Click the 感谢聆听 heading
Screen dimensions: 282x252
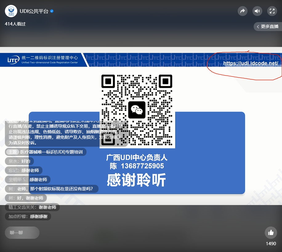136,180
